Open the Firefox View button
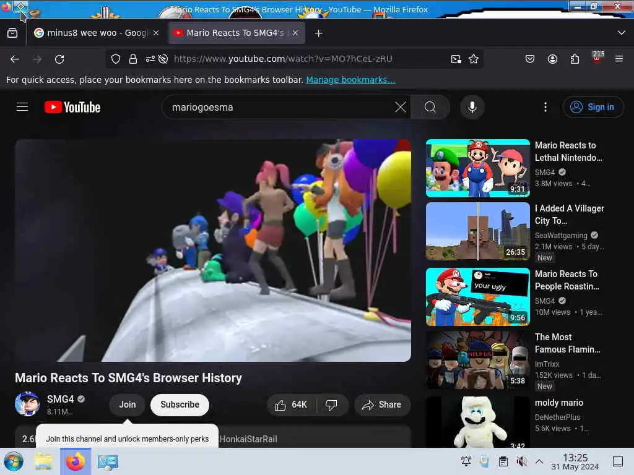Screen dimensions: 634x475 [x=12, y=33]
